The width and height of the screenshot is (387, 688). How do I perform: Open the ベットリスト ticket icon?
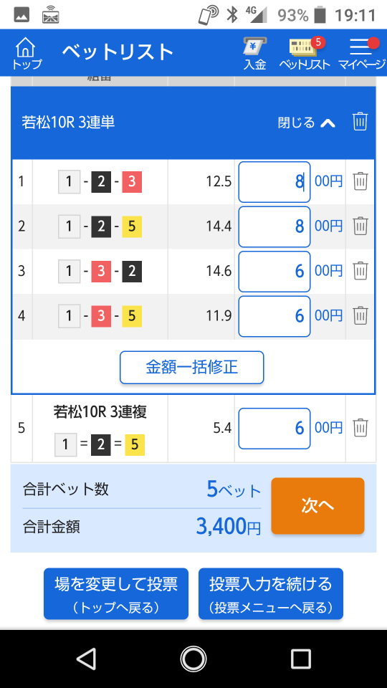(x=305, y=54)
